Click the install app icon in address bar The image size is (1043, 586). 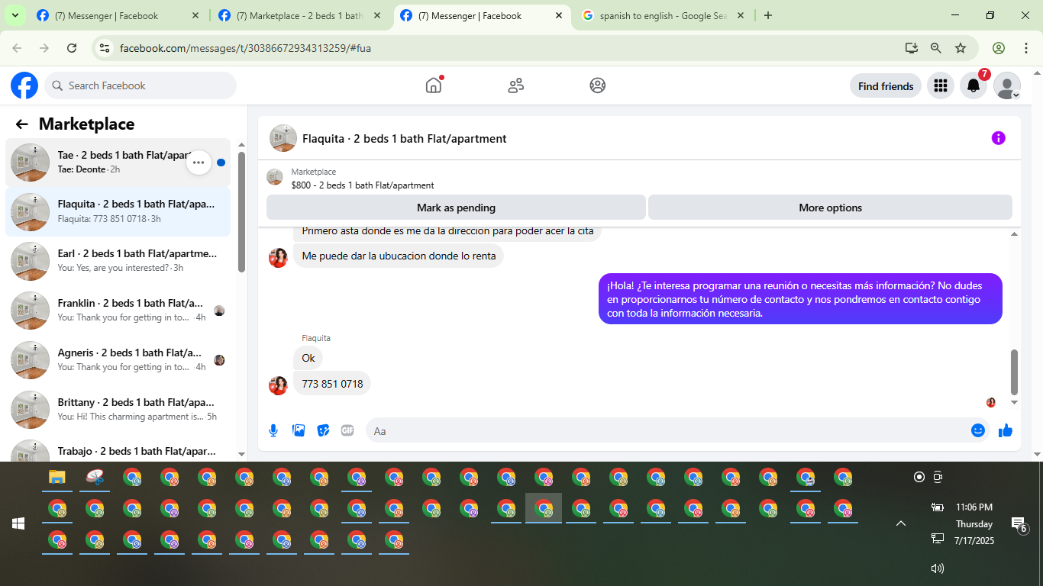[911, 48]
